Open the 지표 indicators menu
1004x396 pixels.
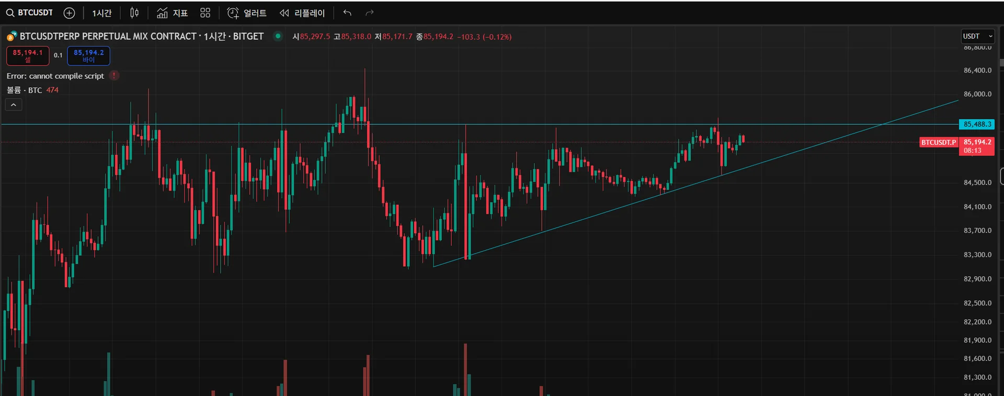(x=173, y=13)
